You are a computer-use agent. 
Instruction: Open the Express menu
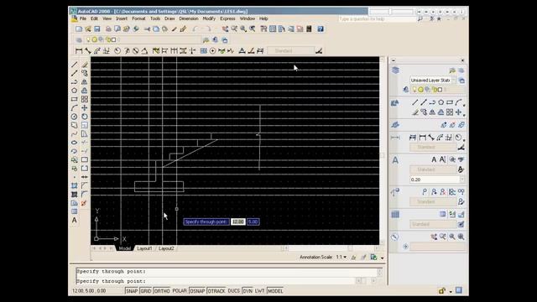(x=227, y=18)
